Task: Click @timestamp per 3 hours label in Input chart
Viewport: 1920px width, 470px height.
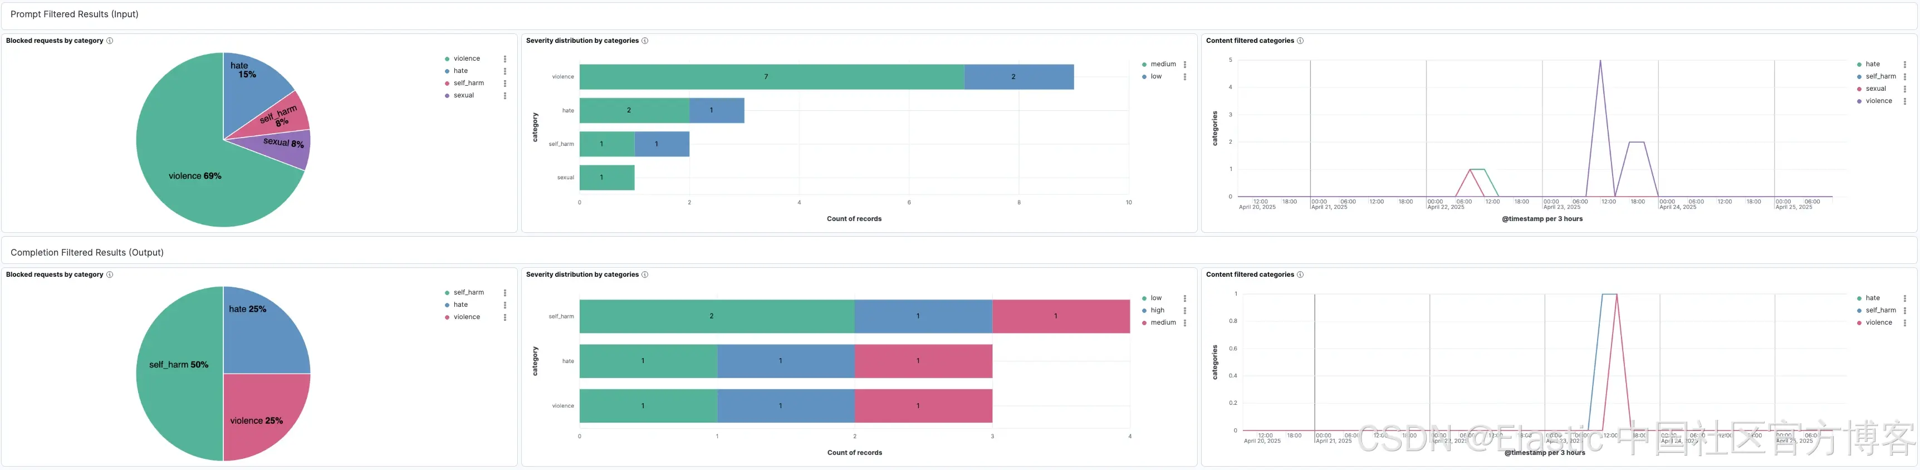Action: coord(1542,219)
